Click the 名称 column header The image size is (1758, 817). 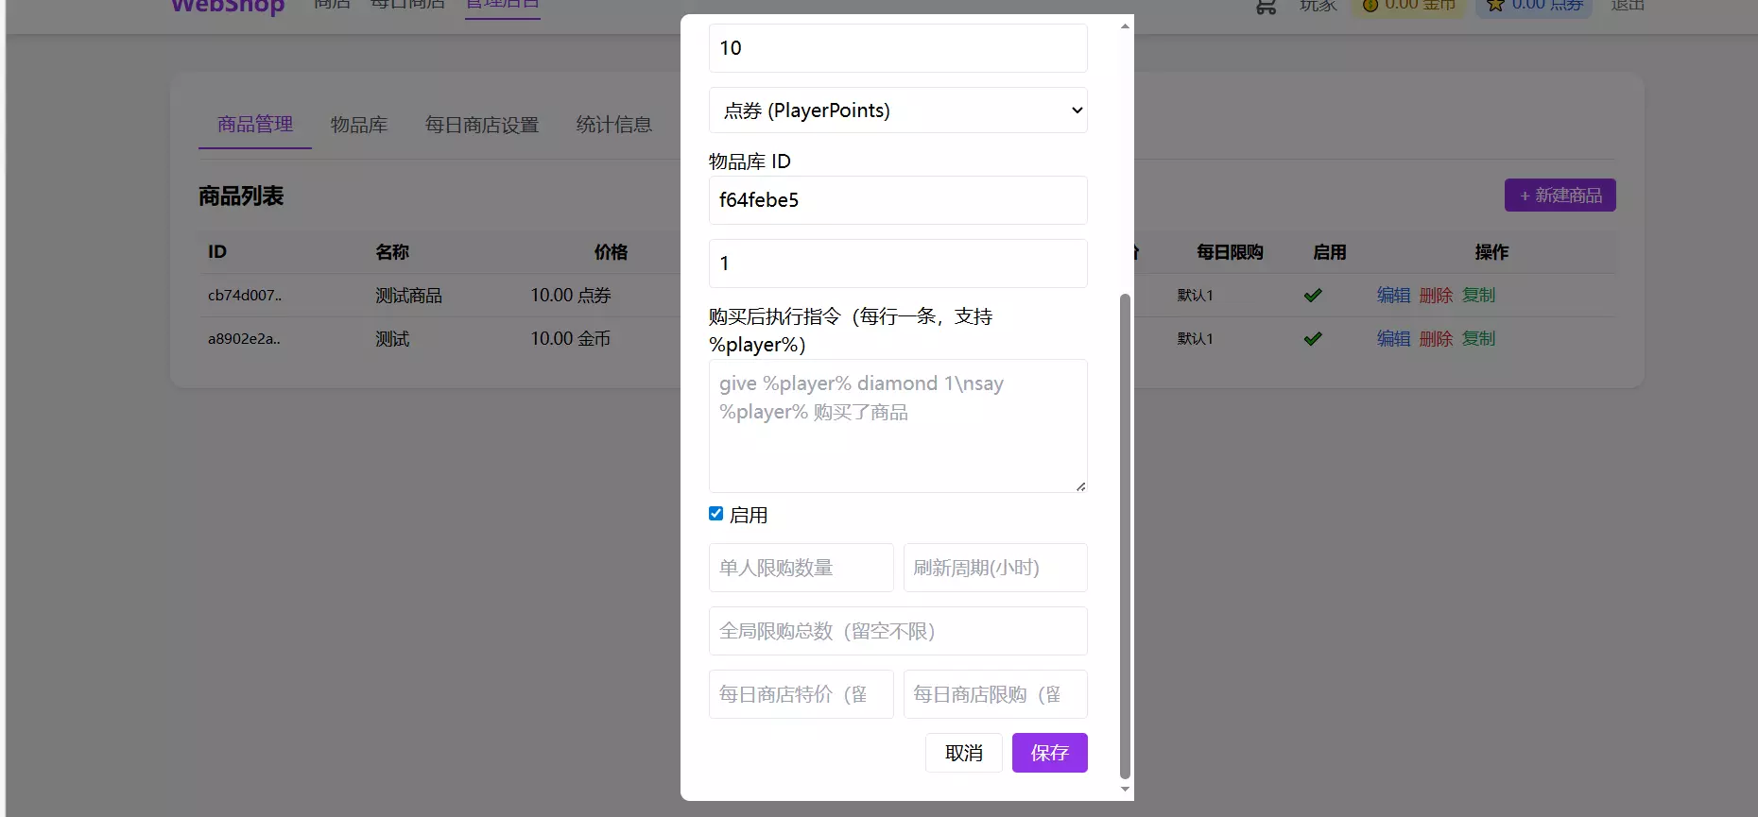click(392, 252)
